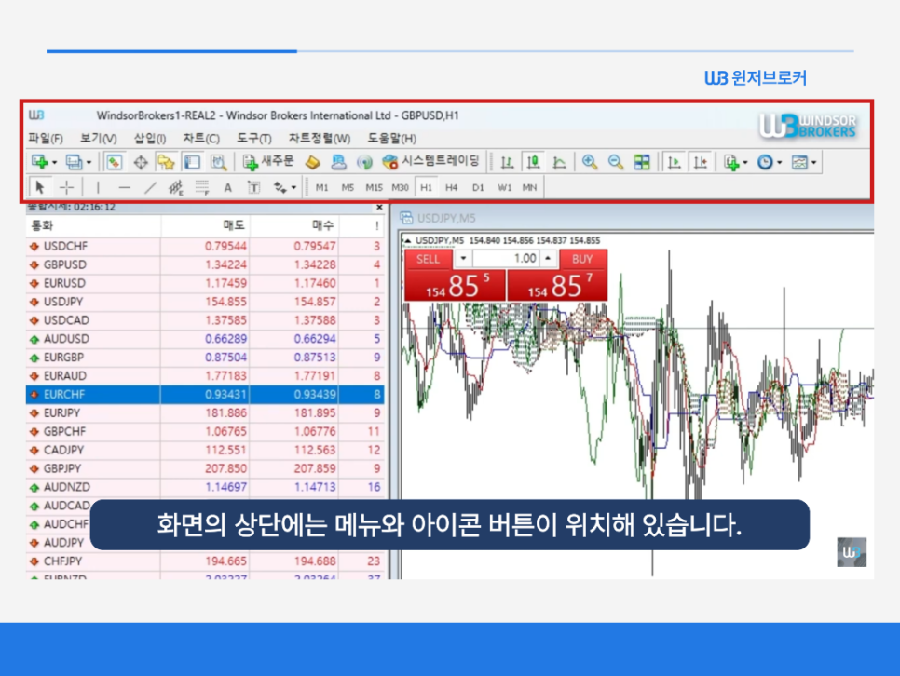Toggle chart auto scroll button

[674, 162]
